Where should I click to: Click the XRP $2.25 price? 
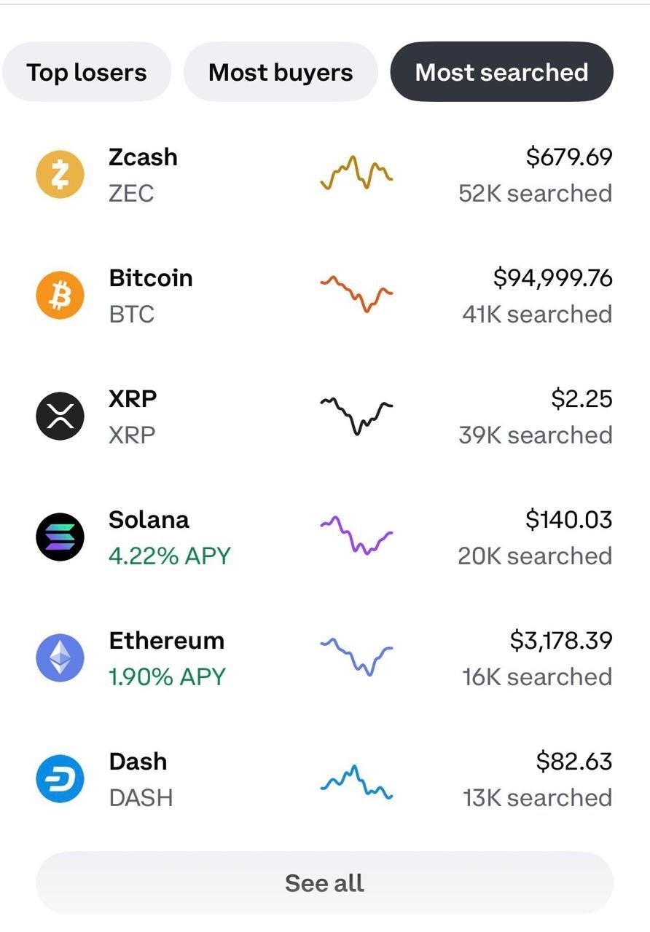582,399
